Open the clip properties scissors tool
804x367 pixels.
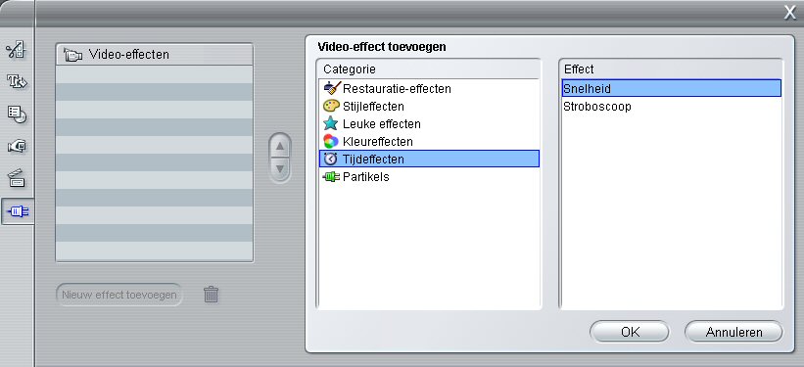tap(16, 49)
